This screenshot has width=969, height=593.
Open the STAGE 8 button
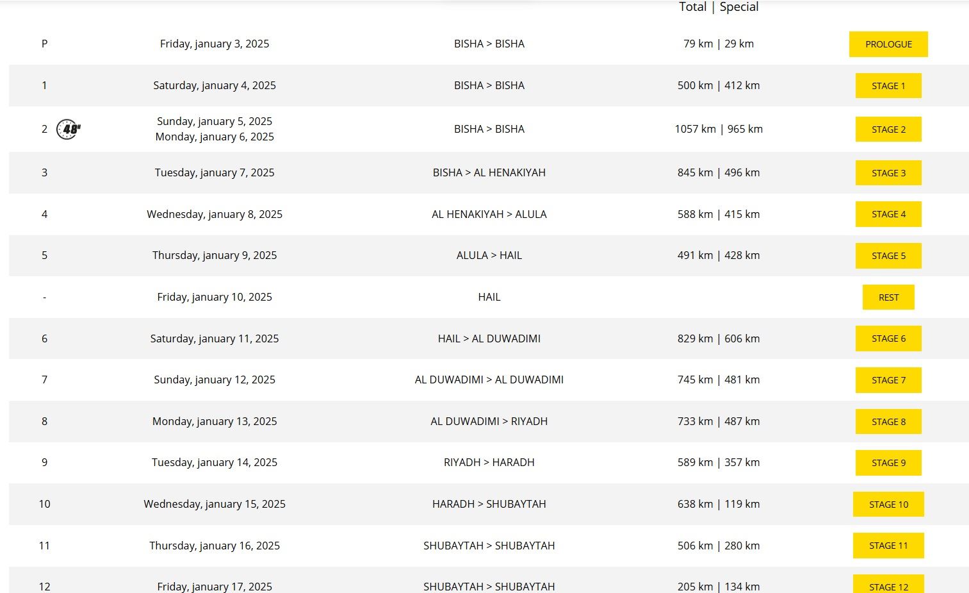[888, 422]
